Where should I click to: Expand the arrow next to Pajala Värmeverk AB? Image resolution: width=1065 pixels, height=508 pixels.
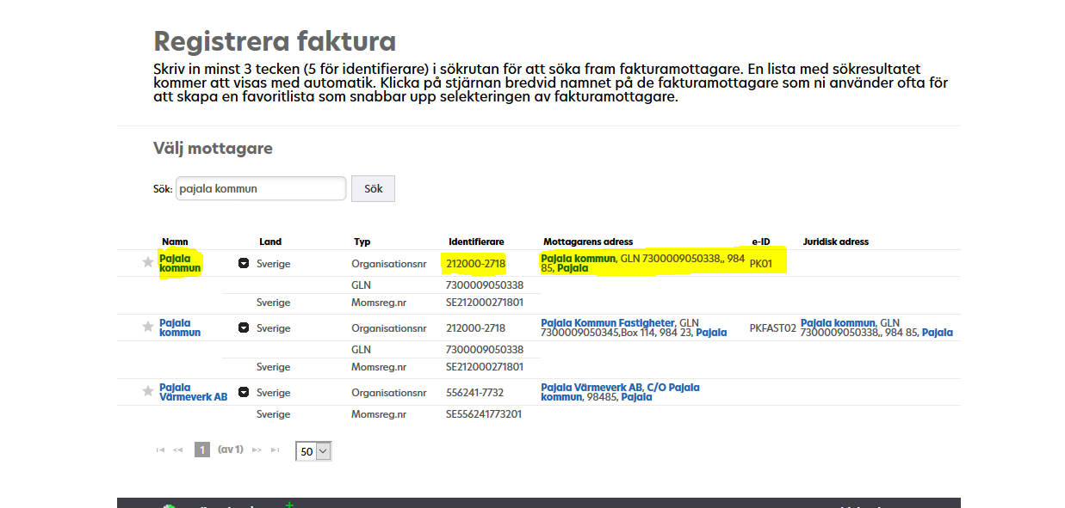click(244, 392)
